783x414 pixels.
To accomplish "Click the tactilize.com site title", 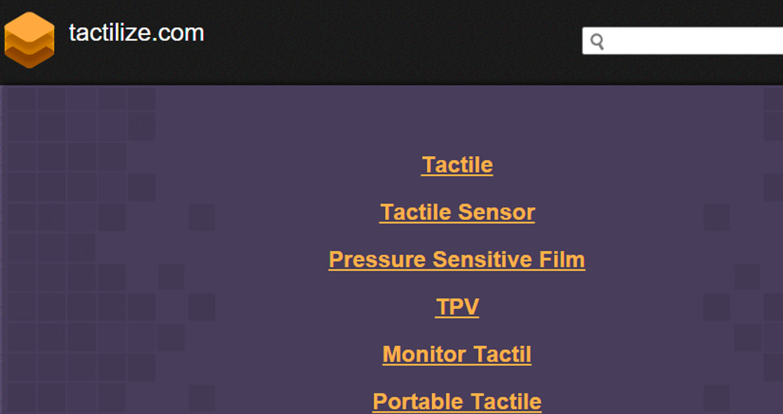I will click(x=136, y=33).
